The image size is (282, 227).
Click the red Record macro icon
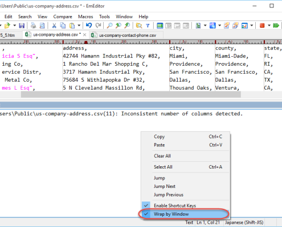click(x=262, y=26)
